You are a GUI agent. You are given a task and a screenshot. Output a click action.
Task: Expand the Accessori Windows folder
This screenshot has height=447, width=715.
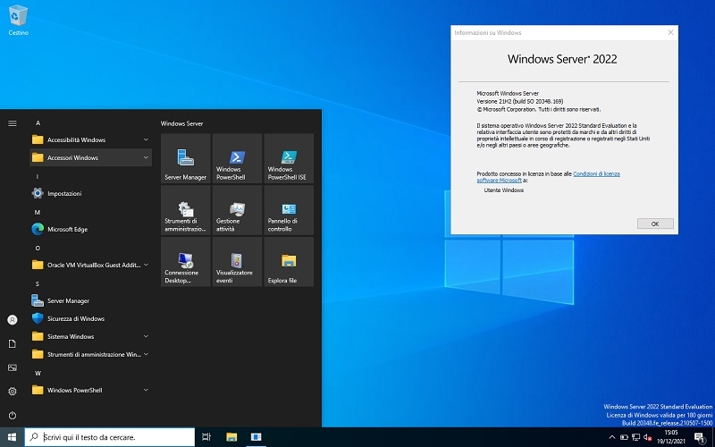91,157
